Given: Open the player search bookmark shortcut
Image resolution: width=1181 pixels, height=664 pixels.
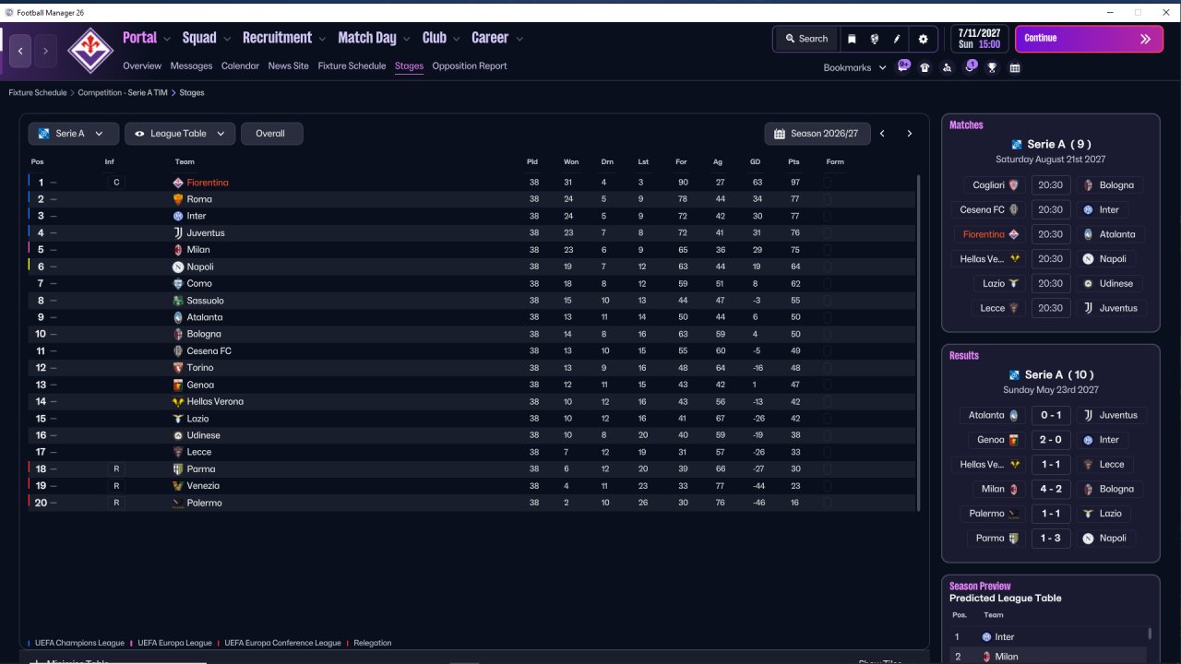Looking at the screenshot, I should click(x=947, y=67).
